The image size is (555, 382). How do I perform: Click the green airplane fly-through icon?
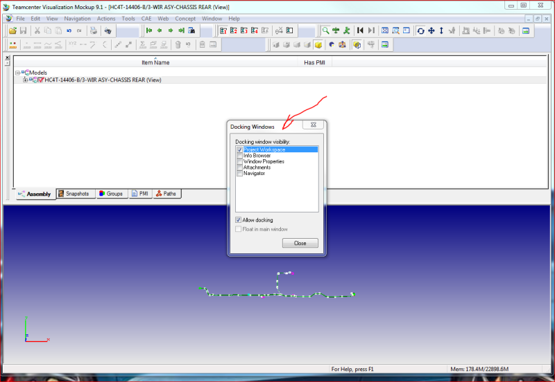click(x=336, y=30)
